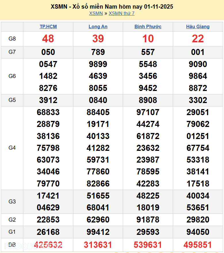Image resolution: width=224 pixels, height=253 pixels.
Task: Open the Long An province link
Action: [98, 26]
